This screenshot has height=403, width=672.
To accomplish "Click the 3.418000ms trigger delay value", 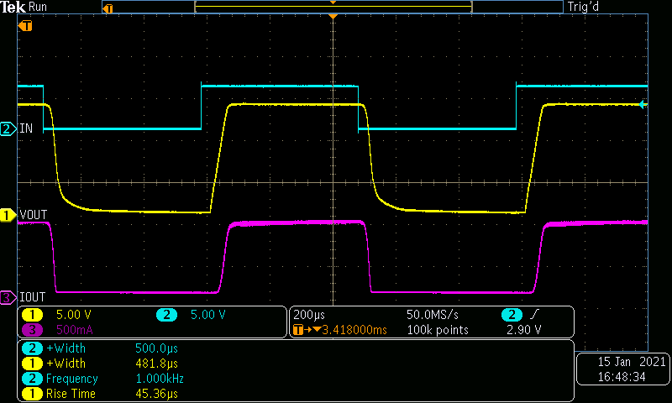I will click(354, 330).
